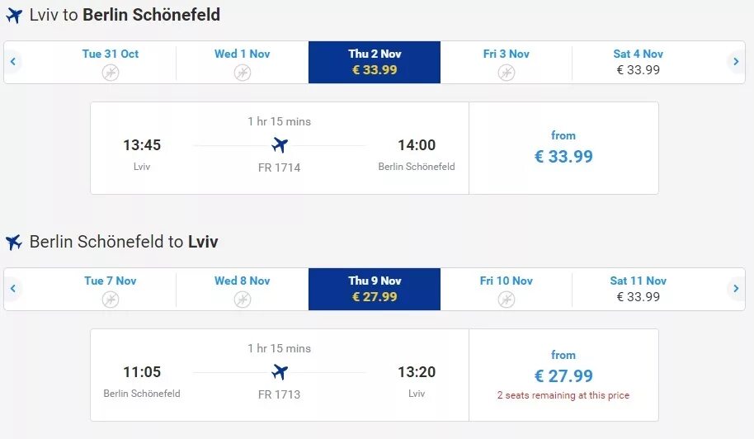Show earlier outbound dates with left arrow
This screenshot has width=754, height=439.
click(13, 62)
